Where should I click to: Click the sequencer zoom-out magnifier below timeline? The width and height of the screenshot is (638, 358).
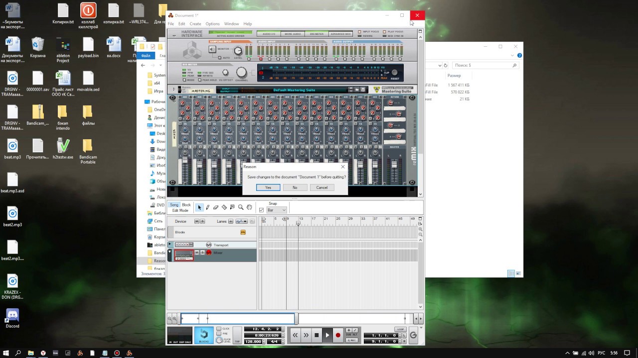169,319
